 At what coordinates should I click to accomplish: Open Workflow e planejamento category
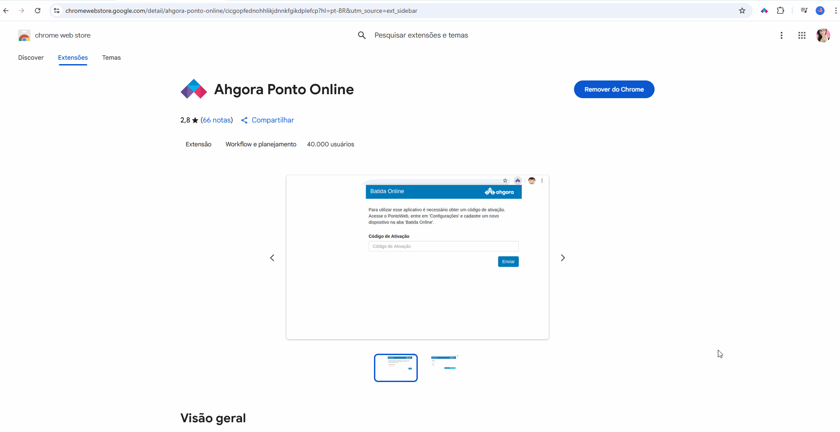pyautogui.click(x=261, y=144)
